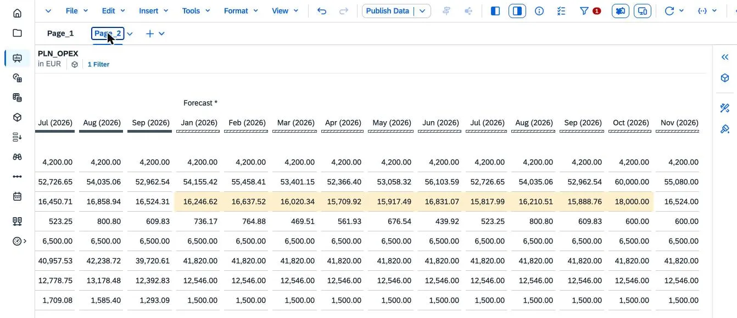The height and width of the screenshot is (318, 737).
Task: Expand the add page dropdown chevron
Action: 161,34
